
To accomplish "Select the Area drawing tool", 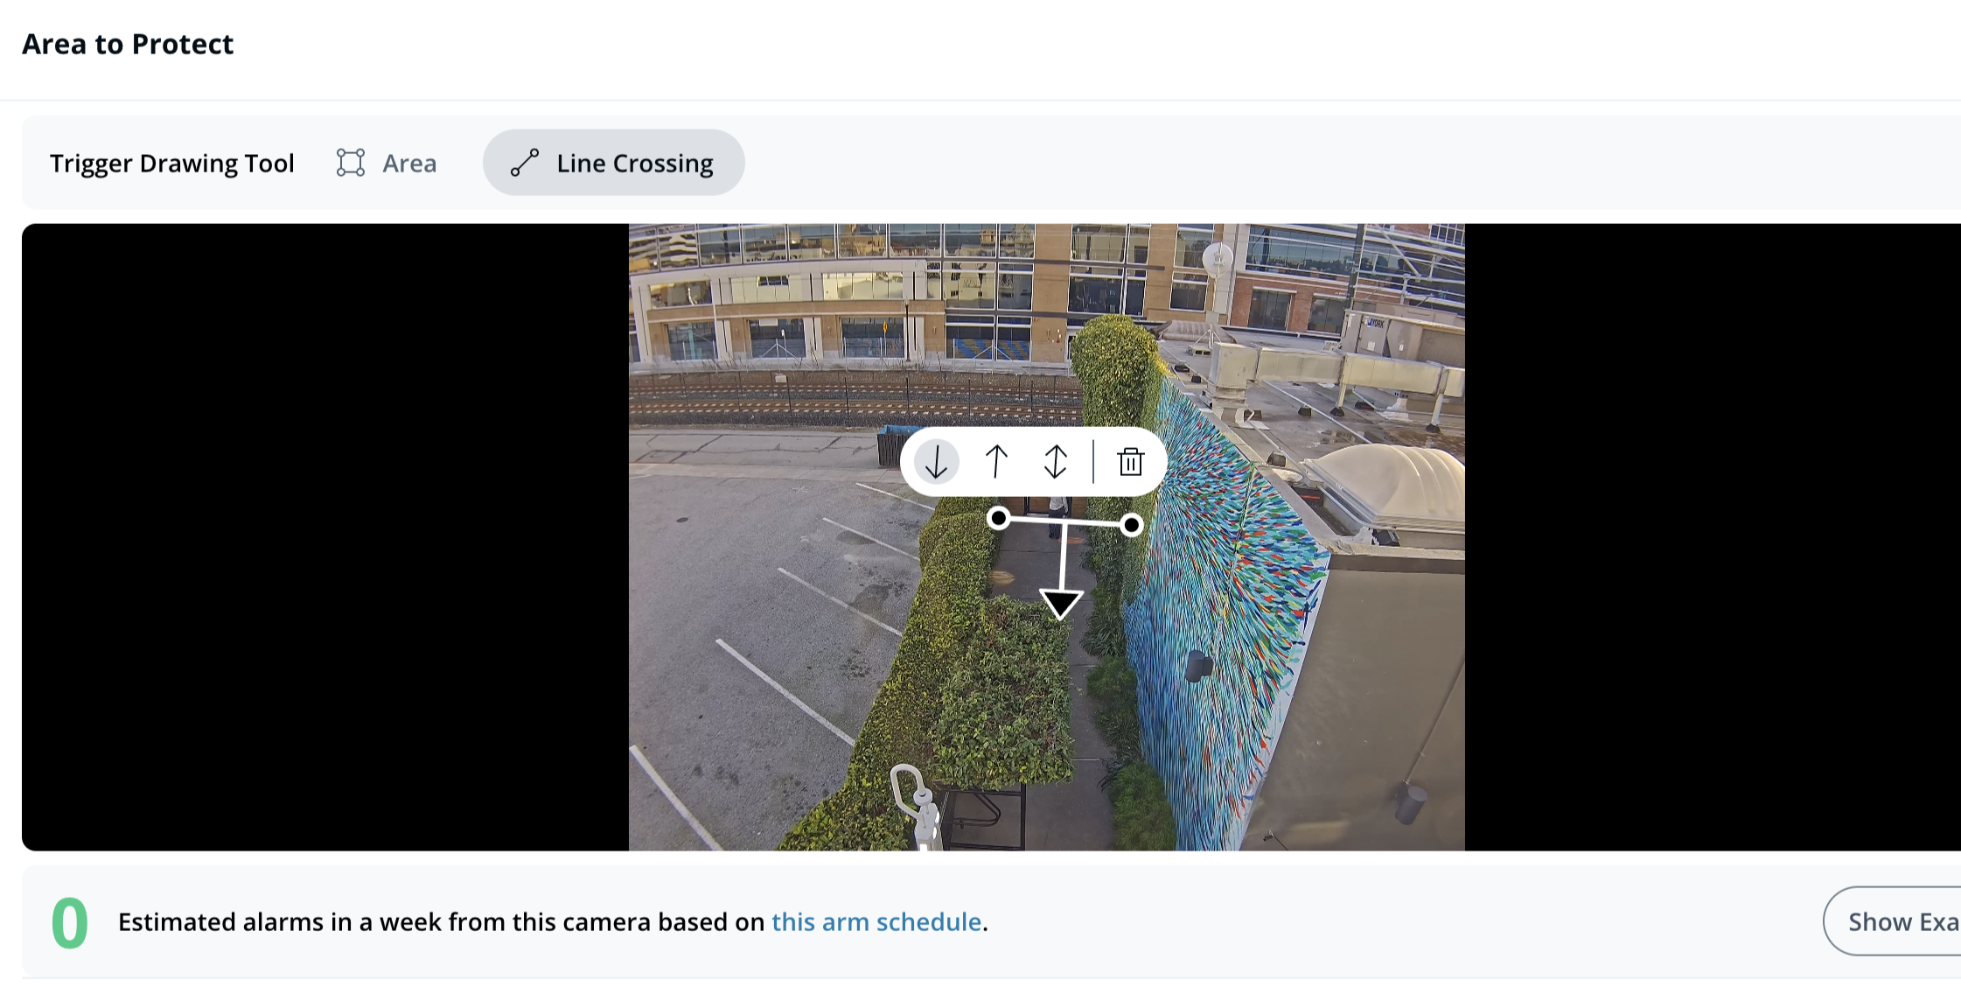I will pyautogui.click(x=408, y=164).
